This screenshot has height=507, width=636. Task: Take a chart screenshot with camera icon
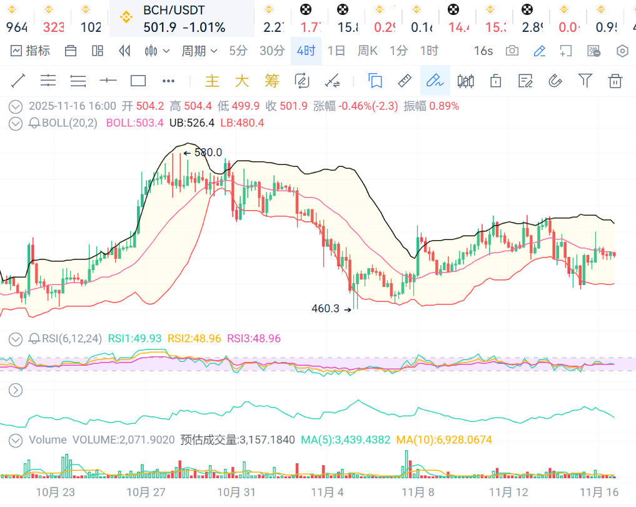coord(512,51)
